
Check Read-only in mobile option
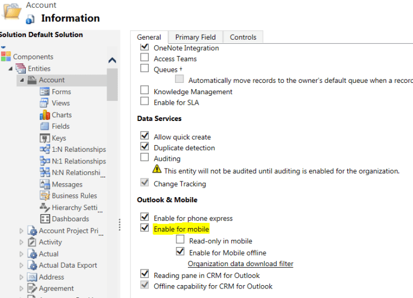point(180,240)
